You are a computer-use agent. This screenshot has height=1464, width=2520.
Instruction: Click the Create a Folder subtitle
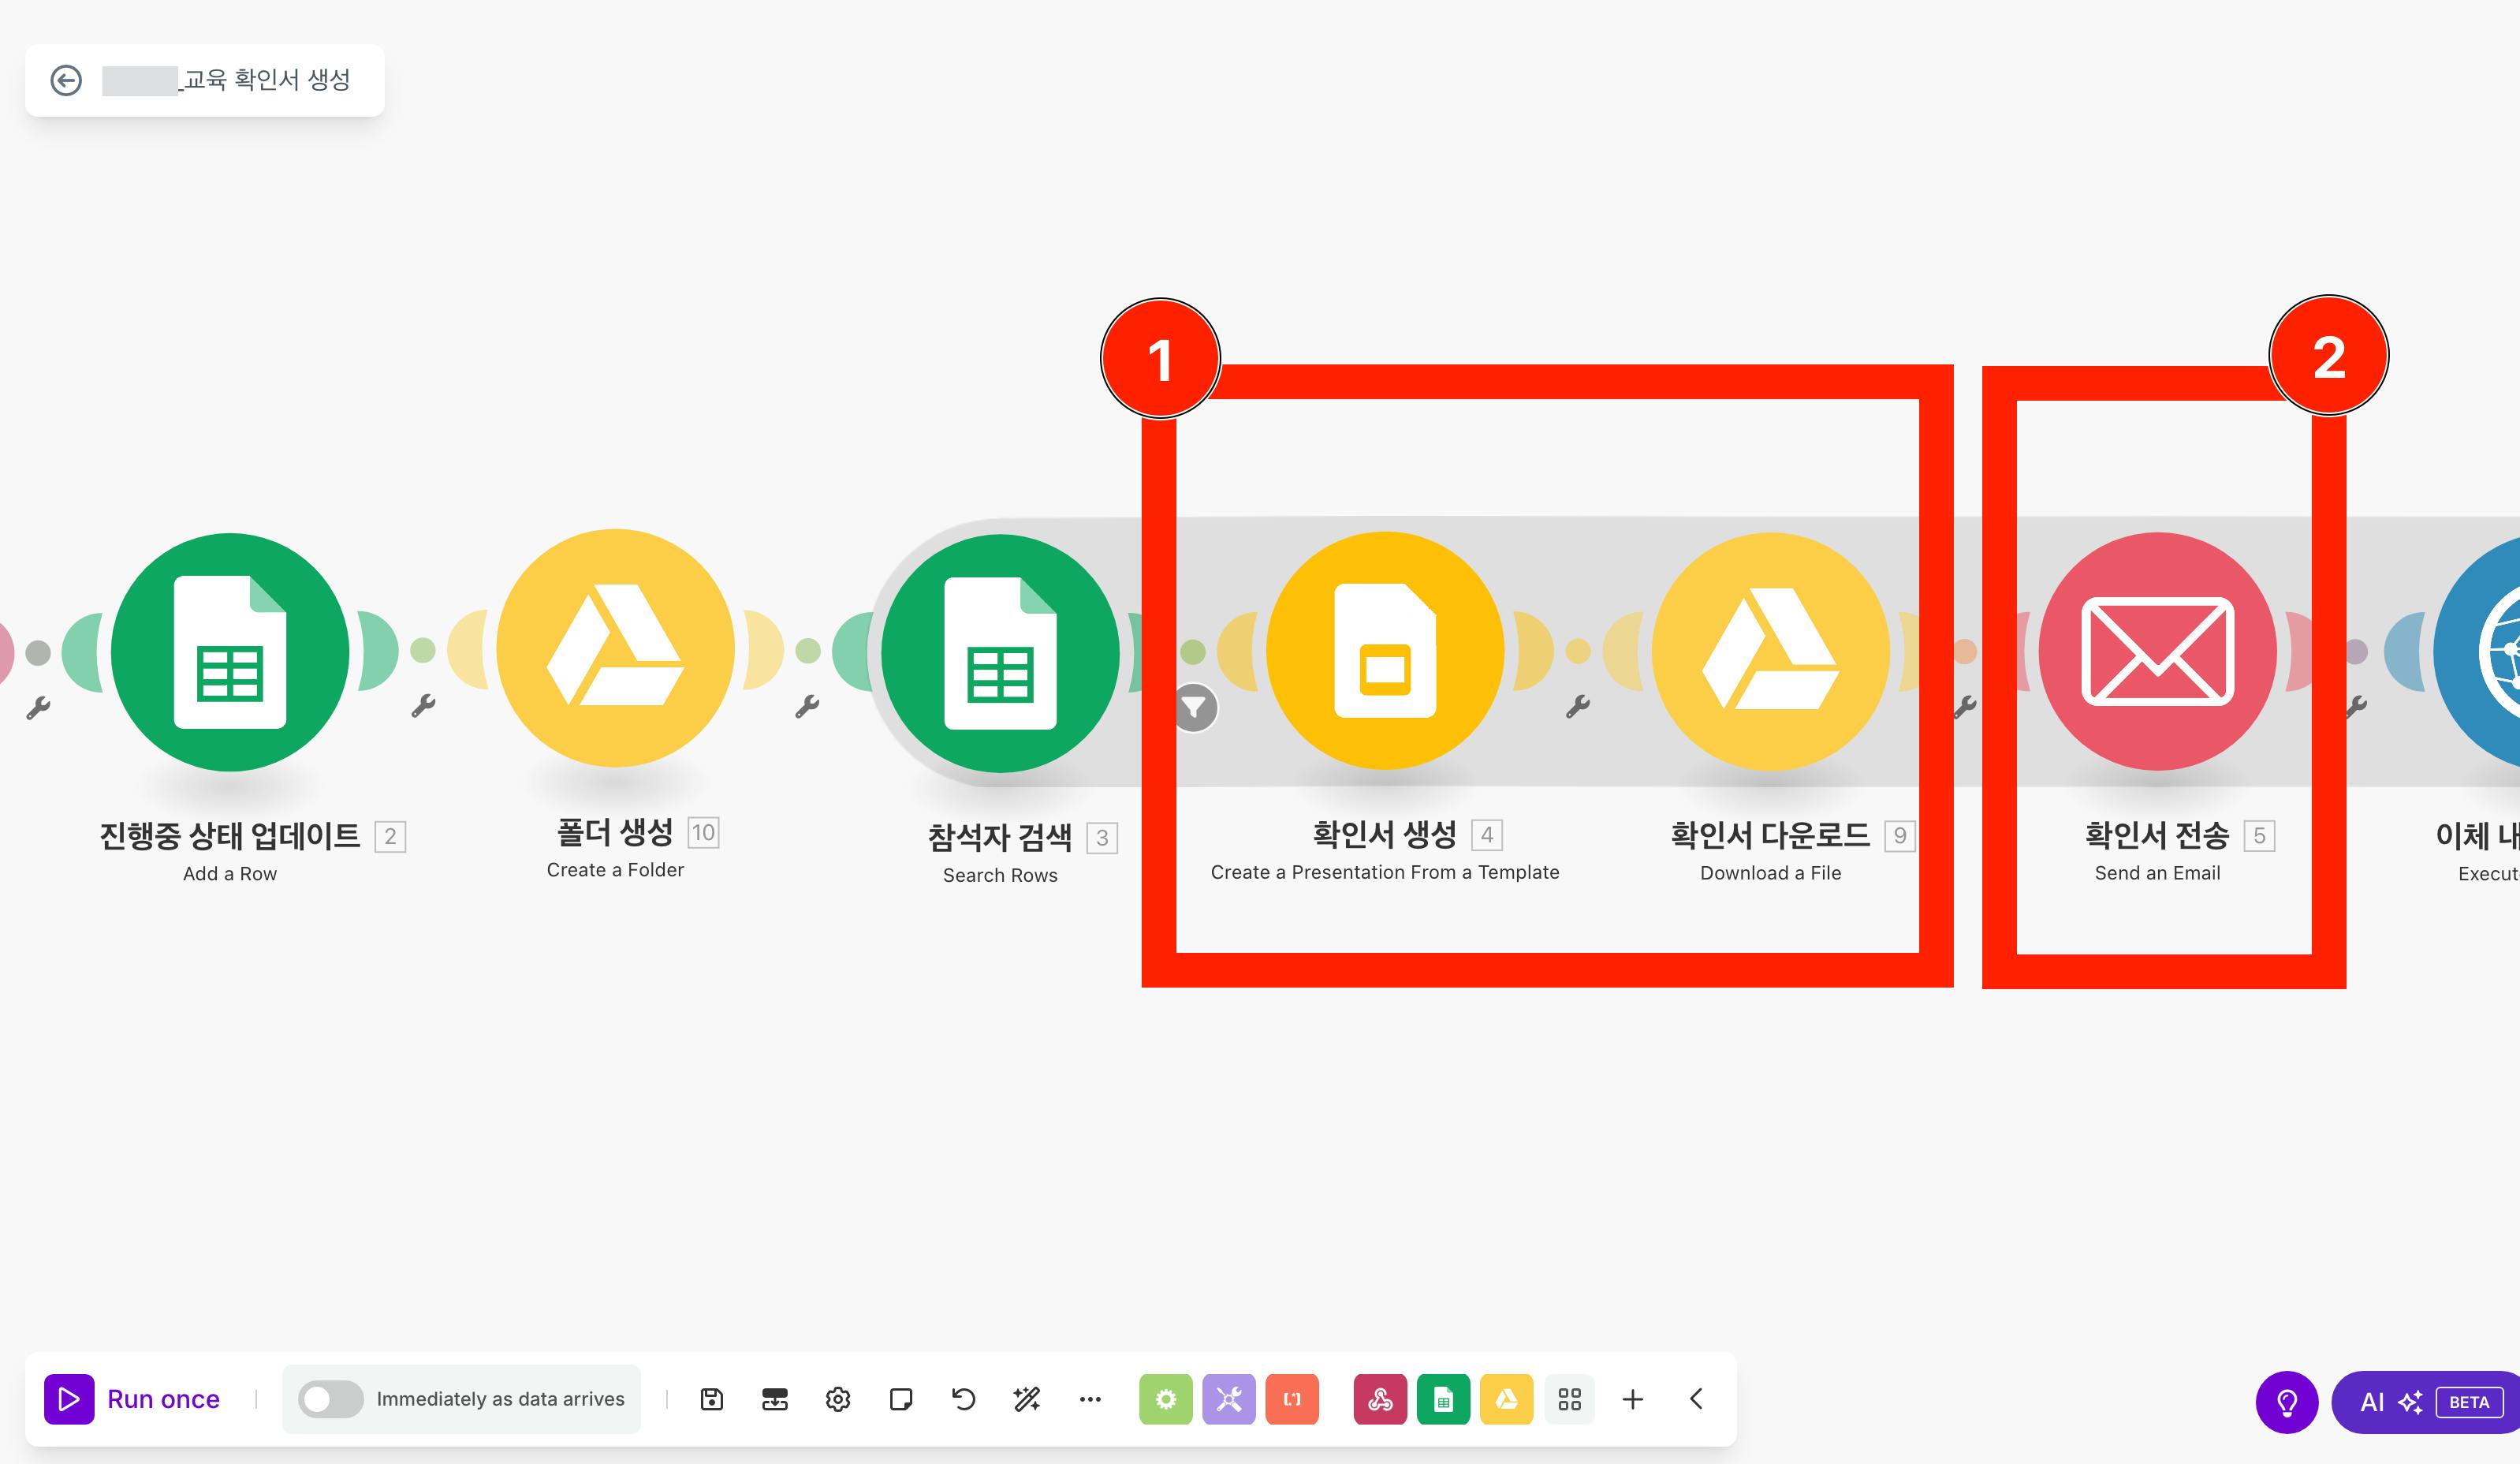[615, 869]
